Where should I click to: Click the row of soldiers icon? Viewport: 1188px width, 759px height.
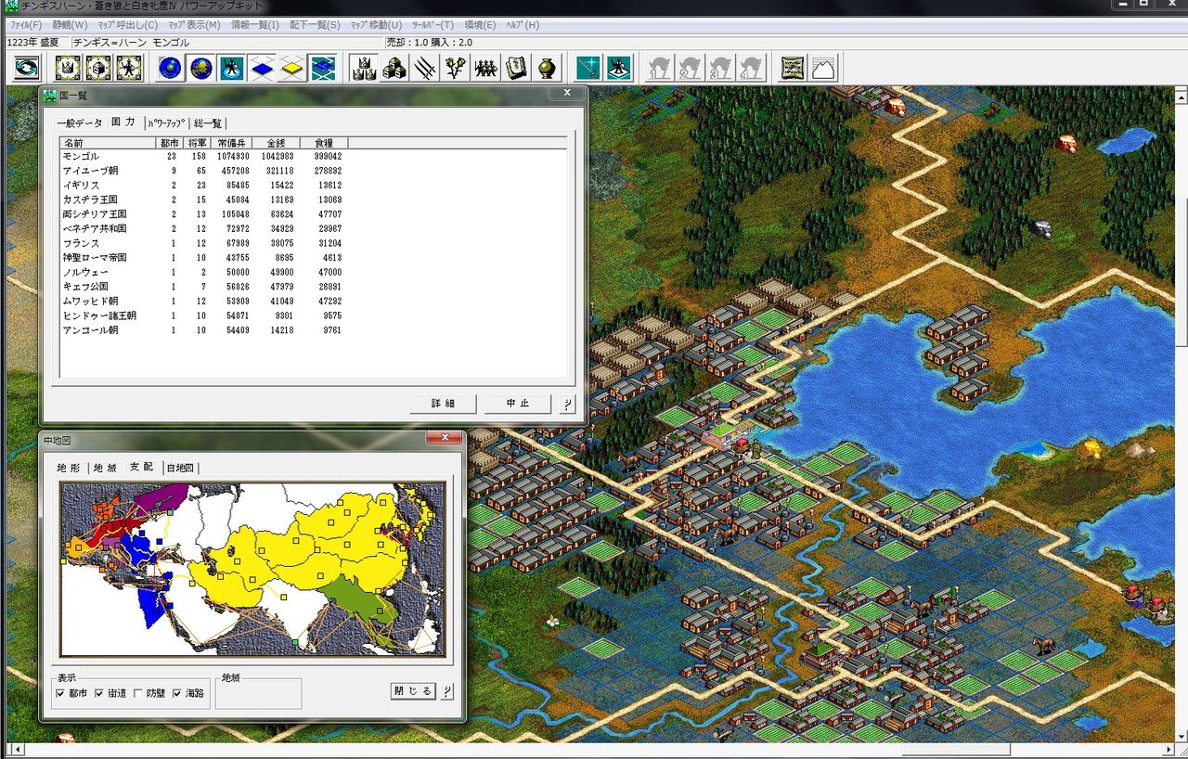[x=486, y=68]
